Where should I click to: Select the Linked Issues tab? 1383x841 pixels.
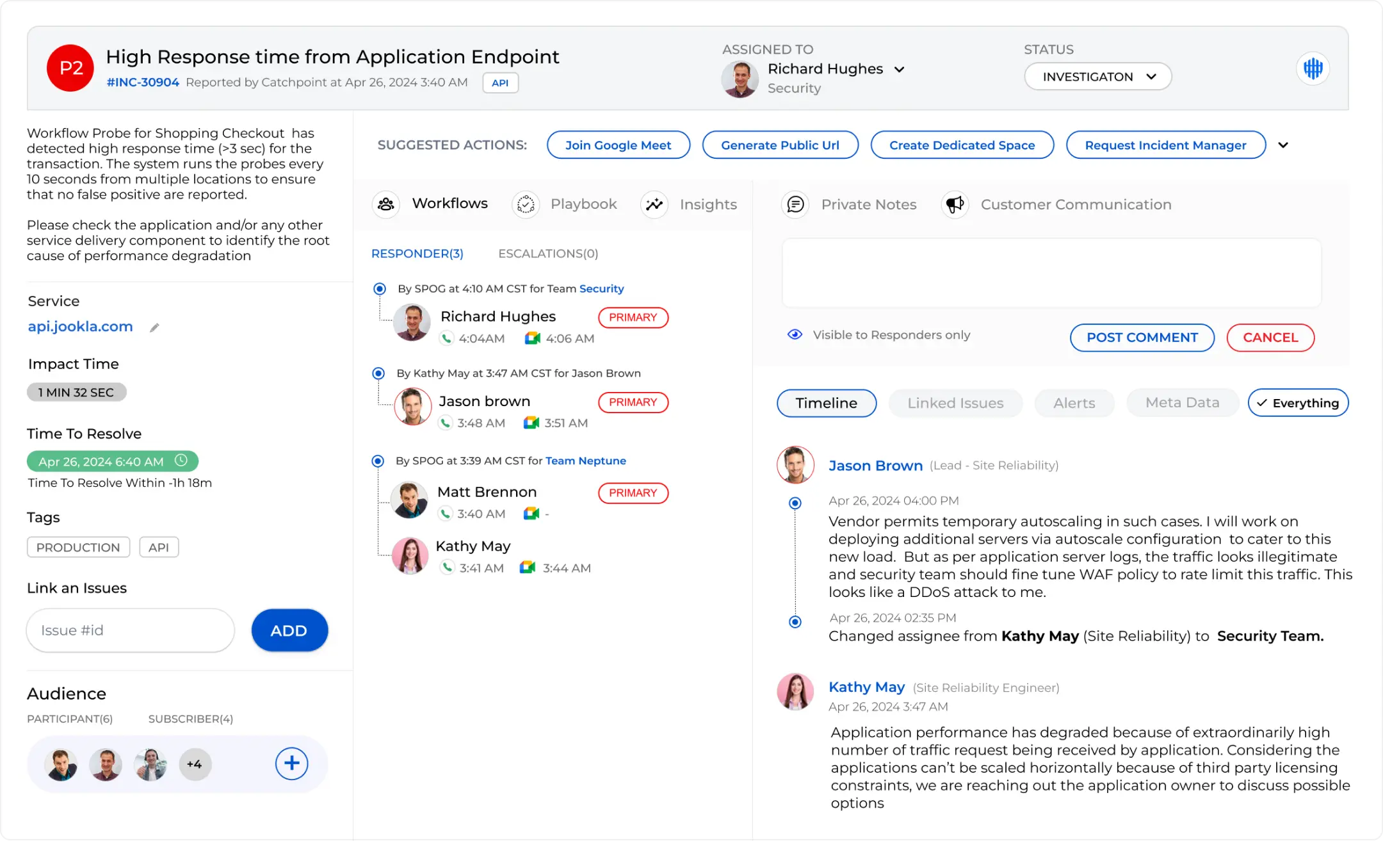click(954, 402)
